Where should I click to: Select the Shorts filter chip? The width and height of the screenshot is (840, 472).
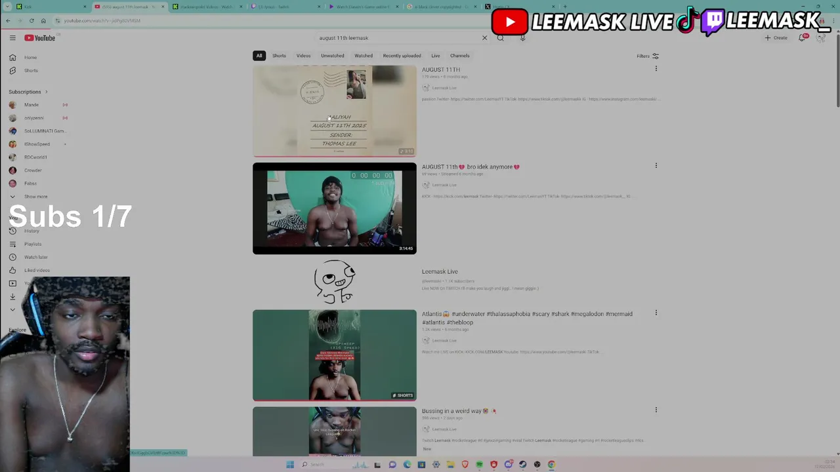(x=279, y=56)
